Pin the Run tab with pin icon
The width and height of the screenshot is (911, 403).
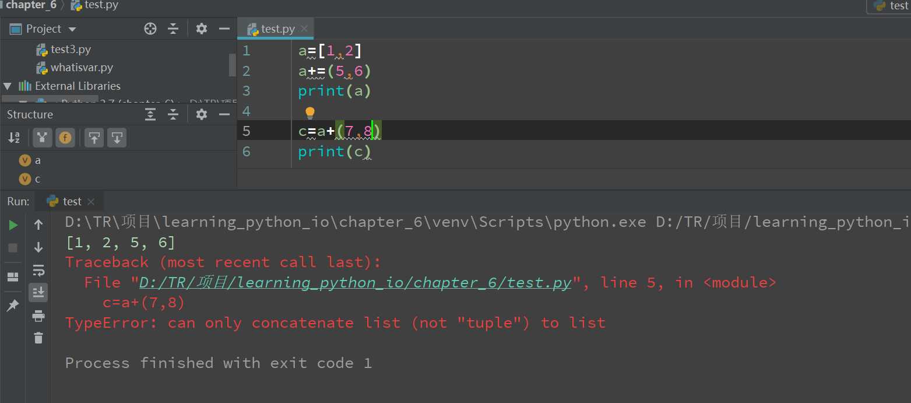coord(13,306)
